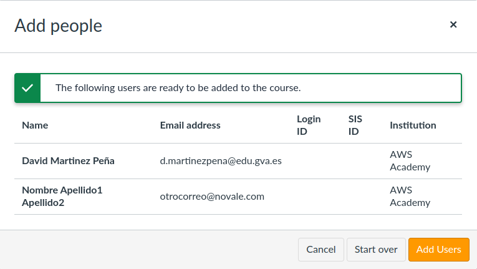This screenshot has width=477, height=269.
Task: Select the David Martinez Peña name
Action: coord(68,161)
